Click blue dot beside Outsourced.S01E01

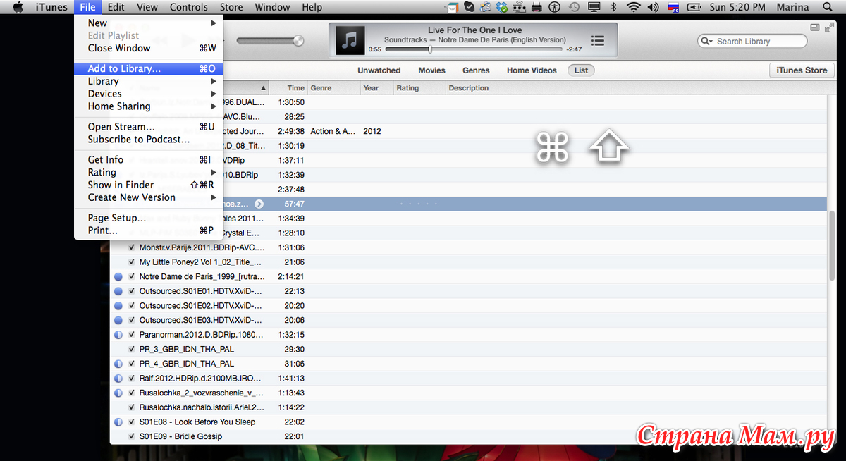pyautogui.click(x=118, y=291)
